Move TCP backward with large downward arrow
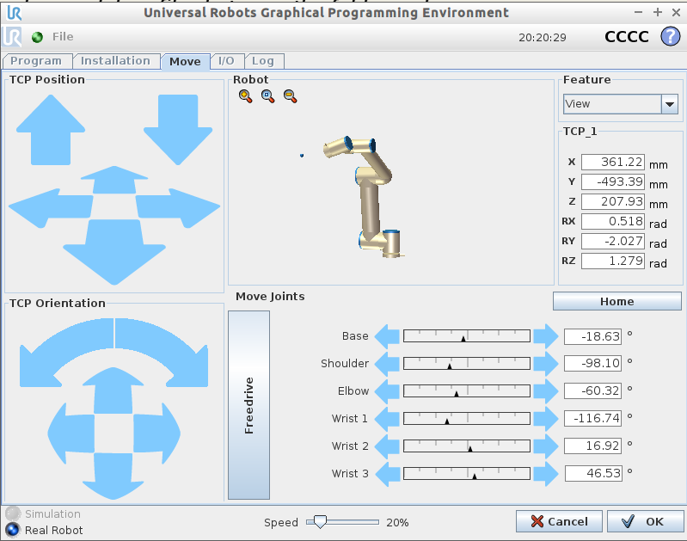This screenshot has height=541, width=687. [114, 252]
